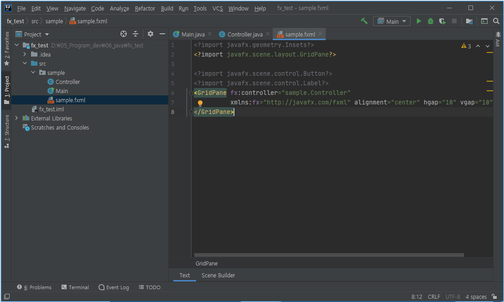504x302 pixels.
Task: Collapse All icon in Project panel
Action: [135, 34]
